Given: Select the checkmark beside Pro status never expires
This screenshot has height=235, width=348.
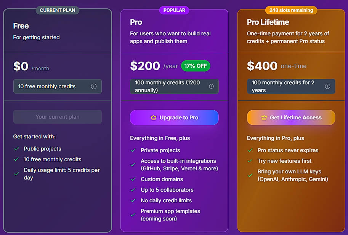Looking at the screenshot, I should [x=250, y=151].
